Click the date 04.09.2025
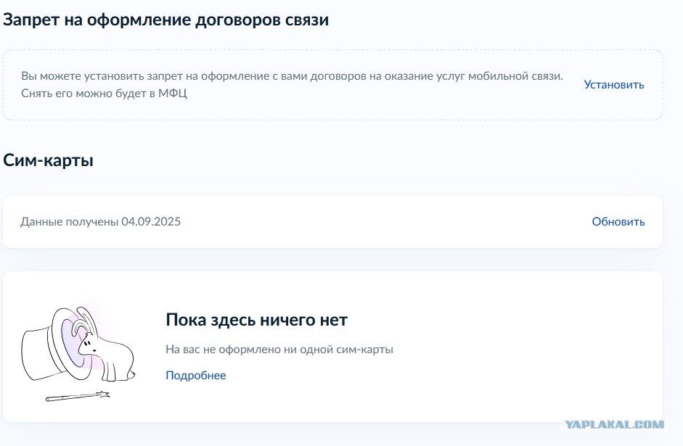This screenshot has height=446, width=683. (151, 221)
